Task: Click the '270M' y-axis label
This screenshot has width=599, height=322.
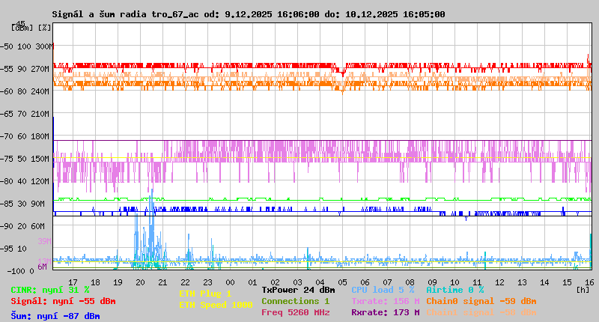Action: (x=42, y=69)
